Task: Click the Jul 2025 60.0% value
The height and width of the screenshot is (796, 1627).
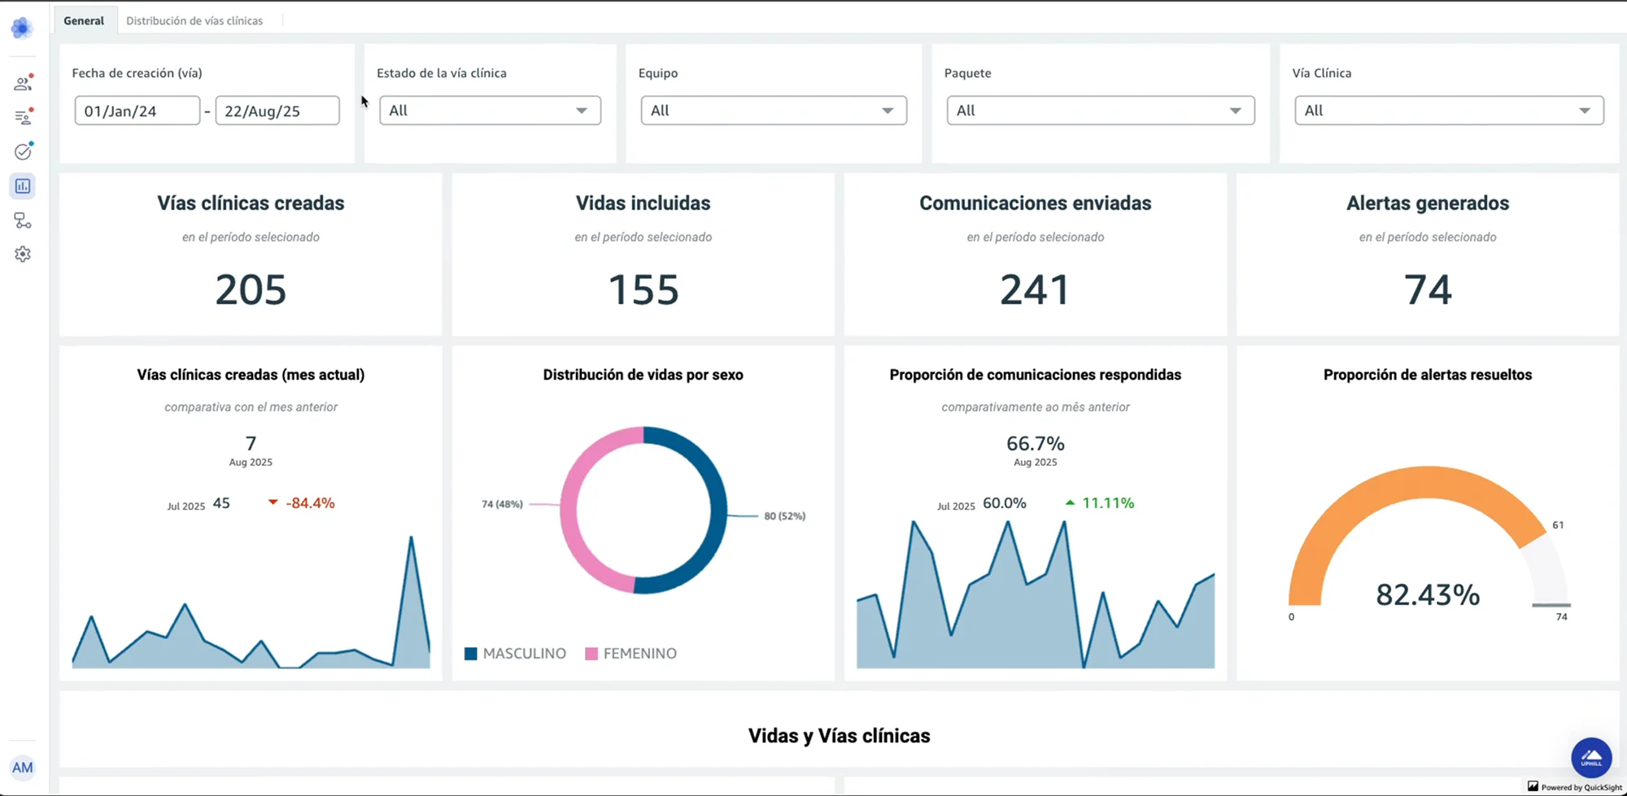Action: (x=1004, y=503)
